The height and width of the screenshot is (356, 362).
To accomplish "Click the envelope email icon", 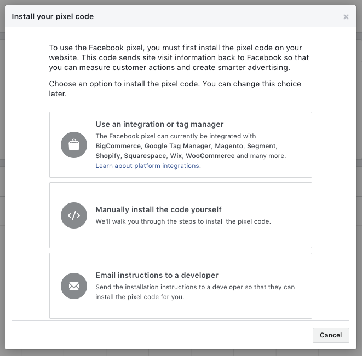I will click(x=74, y=286).
